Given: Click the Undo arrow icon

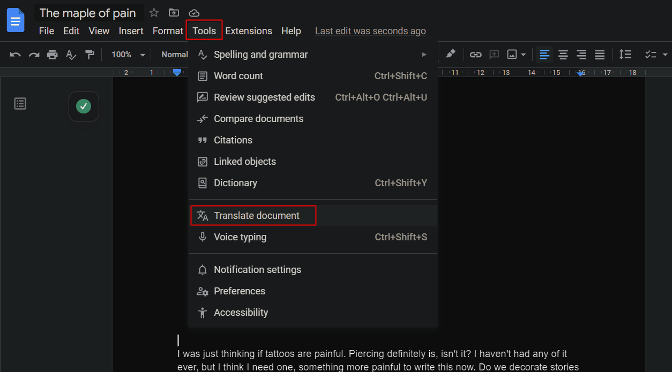Looking at the screenshot, I should (16, 55).
